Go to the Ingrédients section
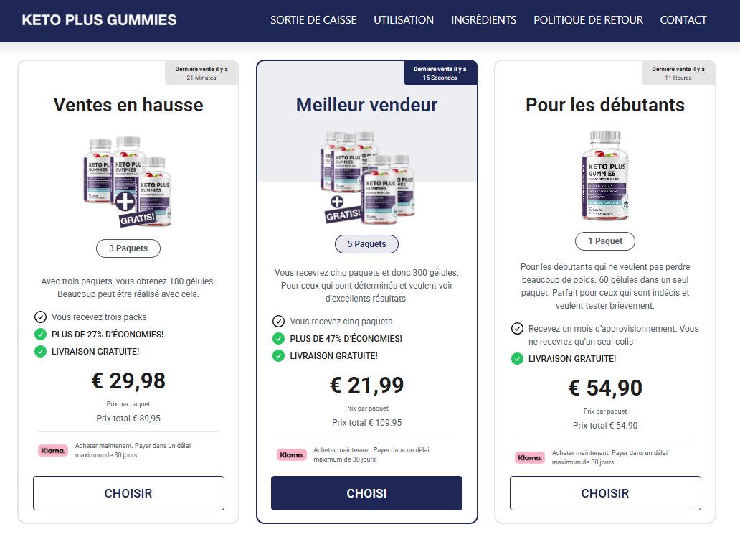This screenshot has width=740, height=537. [483, 20]
